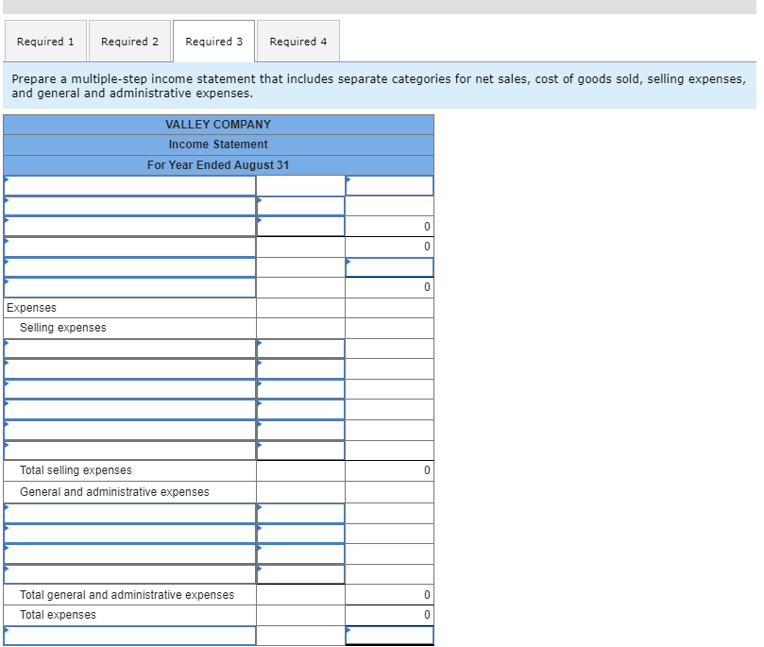Open the account dropdown in the second blank row
764x647 pixels.
pyautogui.click(x=129, y=206)
